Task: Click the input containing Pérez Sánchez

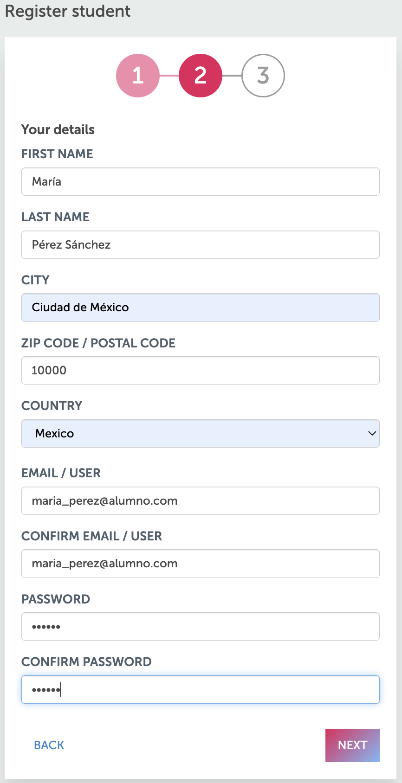Action: coord(201,245)
